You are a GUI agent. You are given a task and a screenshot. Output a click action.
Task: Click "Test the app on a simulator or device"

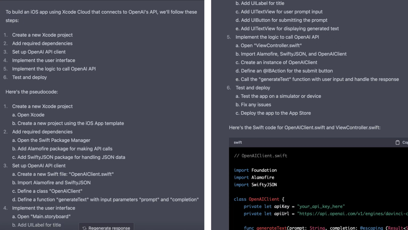click(281, 96)
